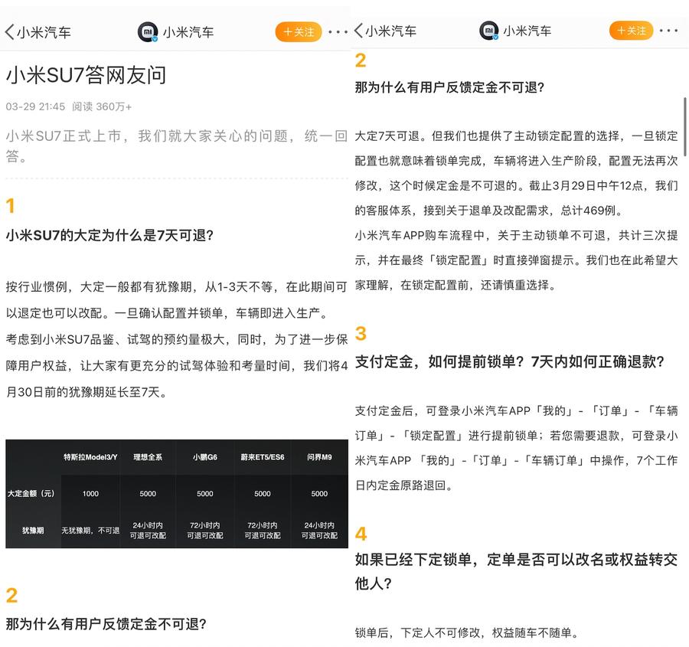Tap the 阅读 360万+ read count
The width and height of the screenshot is (689, 647).
tap(102, 106)
